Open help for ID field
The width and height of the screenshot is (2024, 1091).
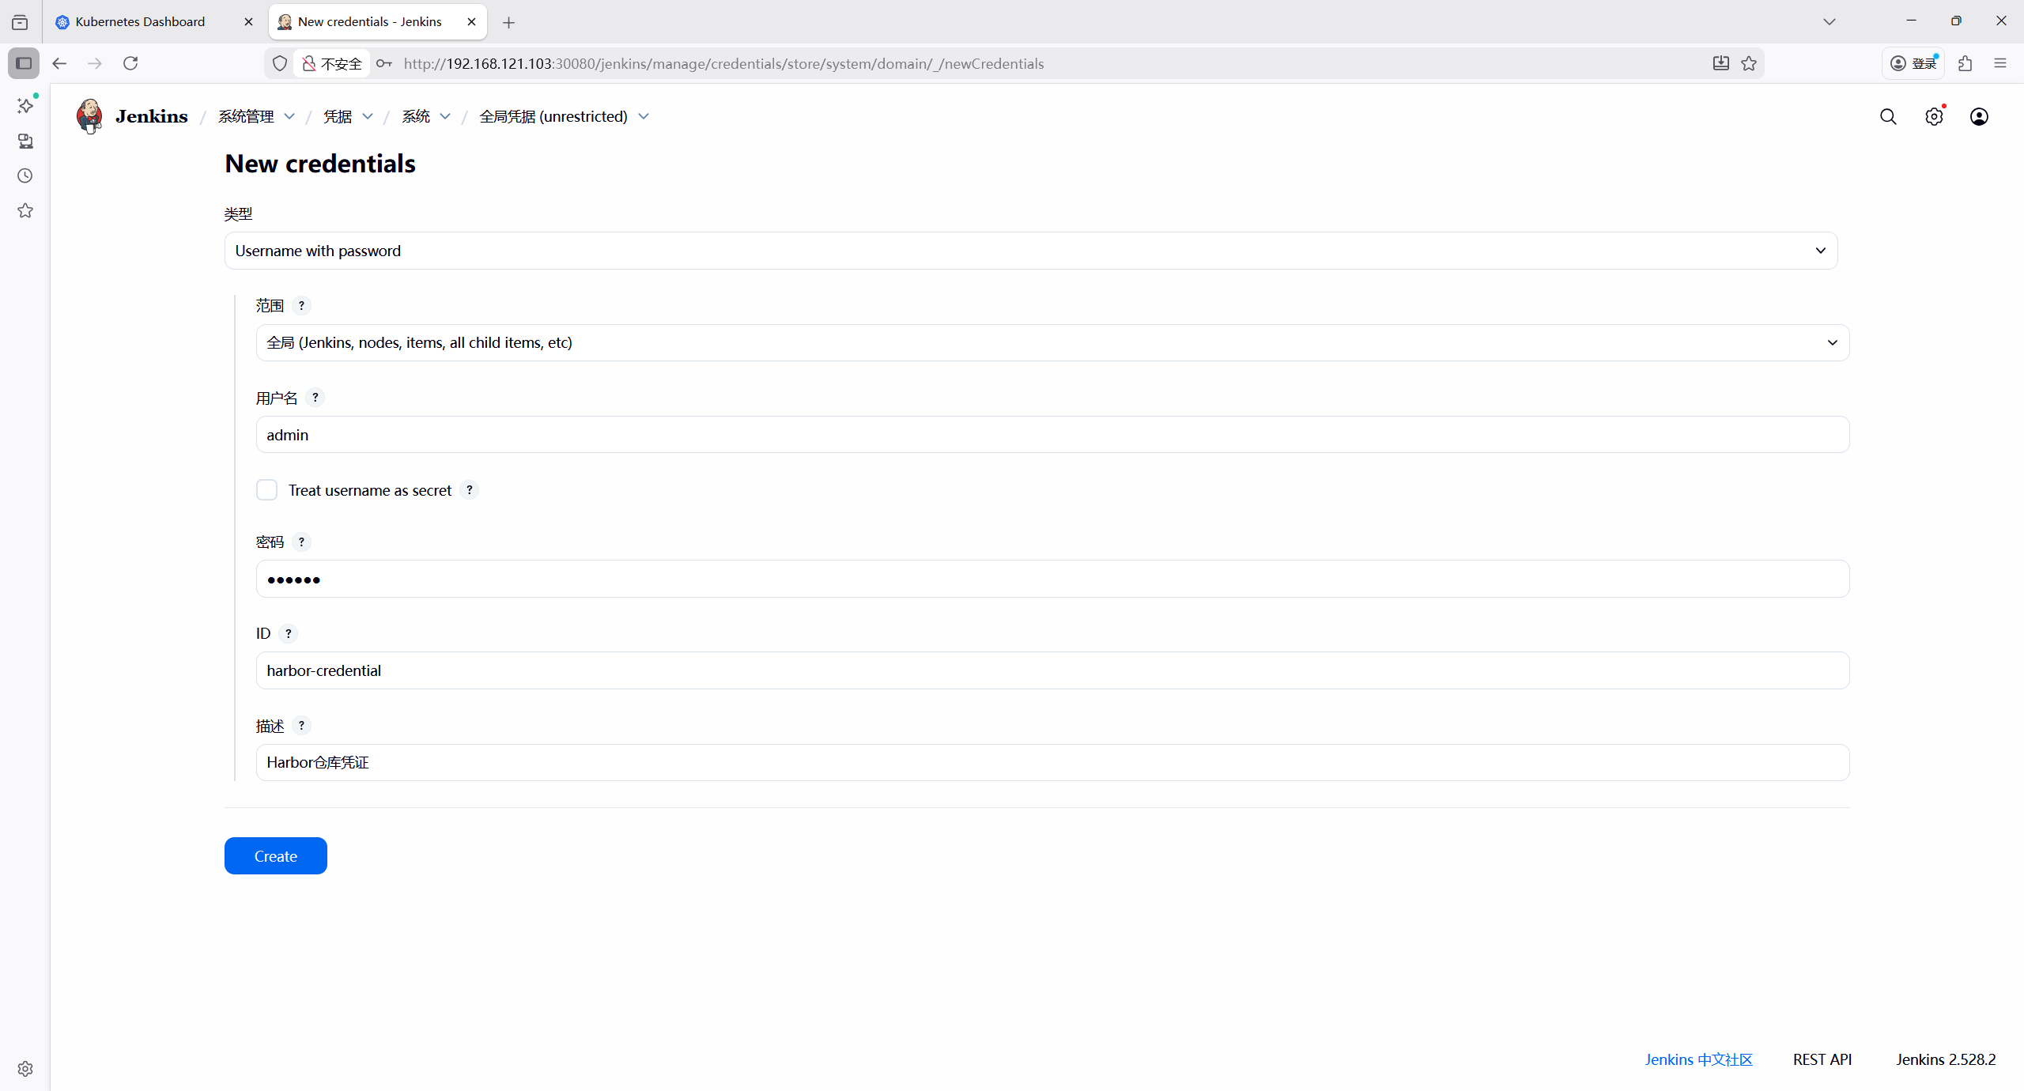289,634
